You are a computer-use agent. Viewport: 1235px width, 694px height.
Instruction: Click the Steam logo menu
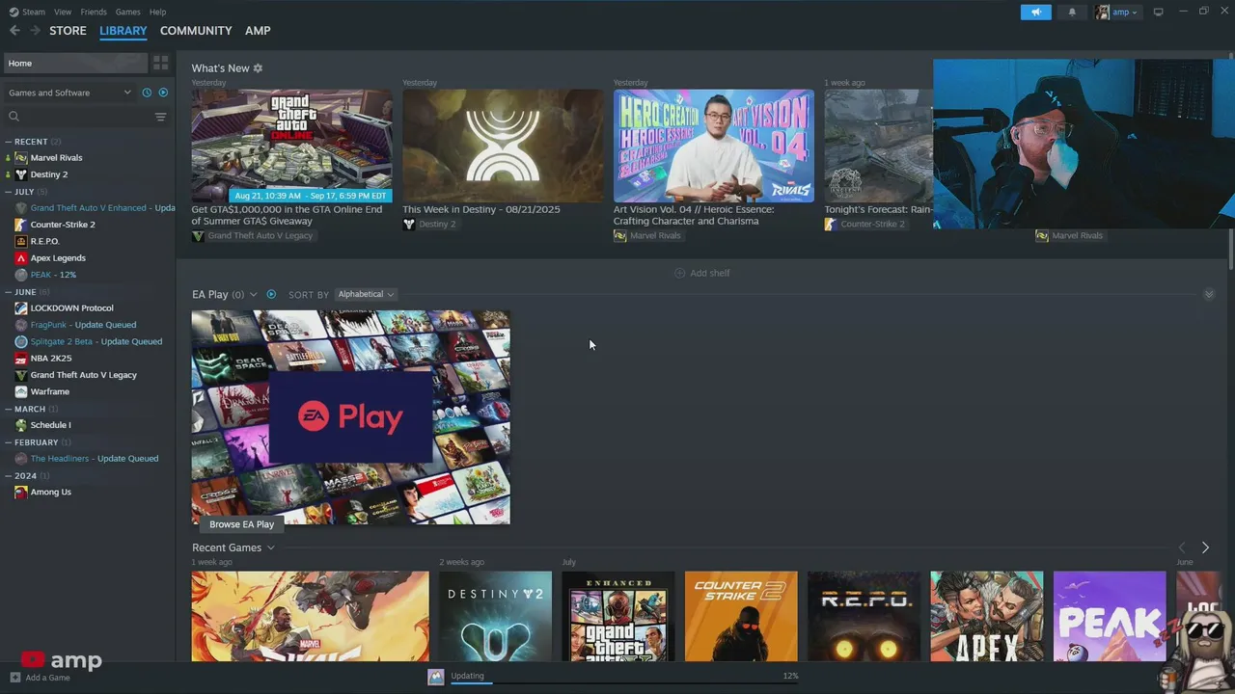tap(27, 12)
